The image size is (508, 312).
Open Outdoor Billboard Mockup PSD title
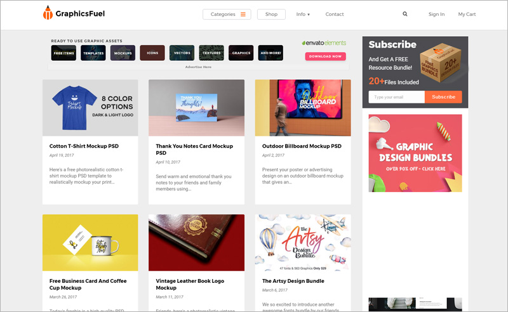[302, 146]
